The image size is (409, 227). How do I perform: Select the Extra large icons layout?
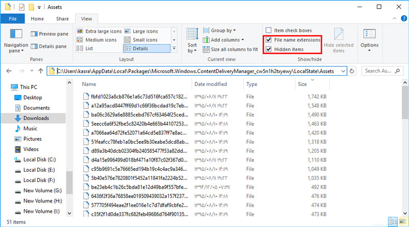[100, 31]
